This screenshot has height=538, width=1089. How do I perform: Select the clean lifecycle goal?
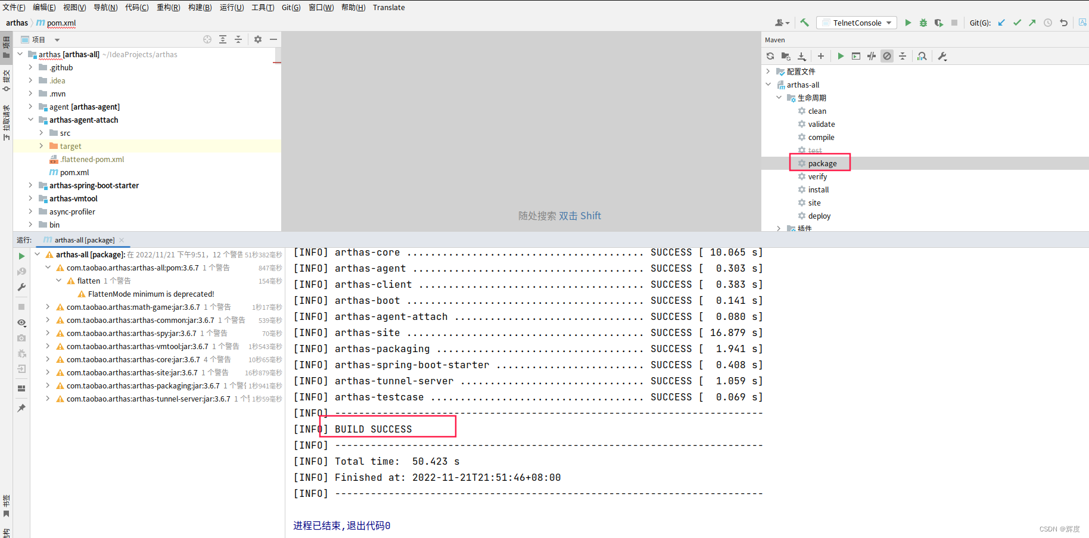tap(817, 111)
